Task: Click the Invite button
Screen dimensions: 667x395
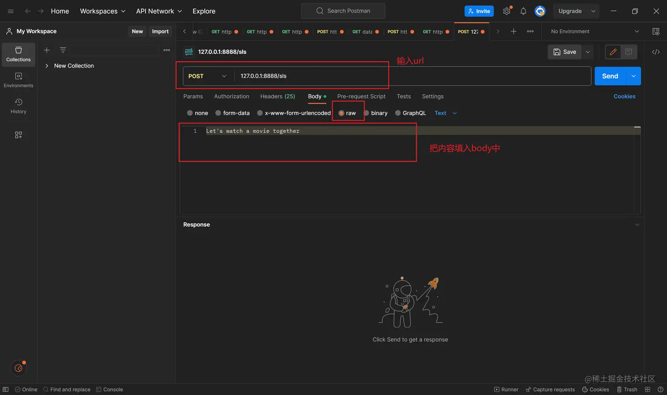Action: 479,11
